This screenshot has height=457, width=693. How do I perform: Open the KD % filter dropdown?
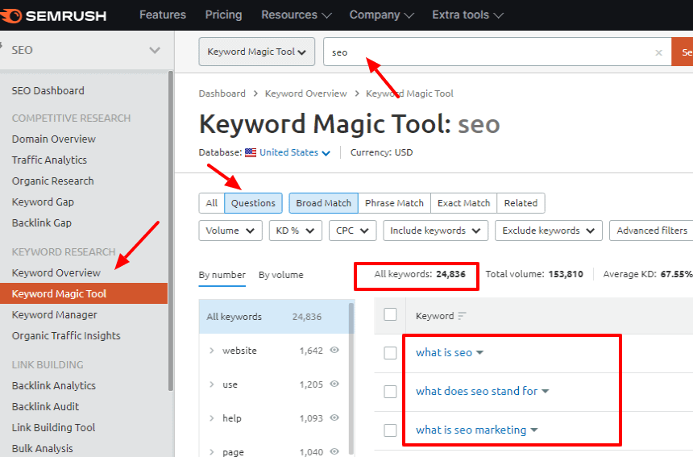[x=295, y=231]
